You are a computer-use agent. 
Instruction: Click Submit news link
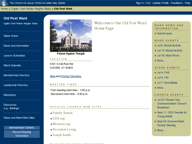(165, 34)
